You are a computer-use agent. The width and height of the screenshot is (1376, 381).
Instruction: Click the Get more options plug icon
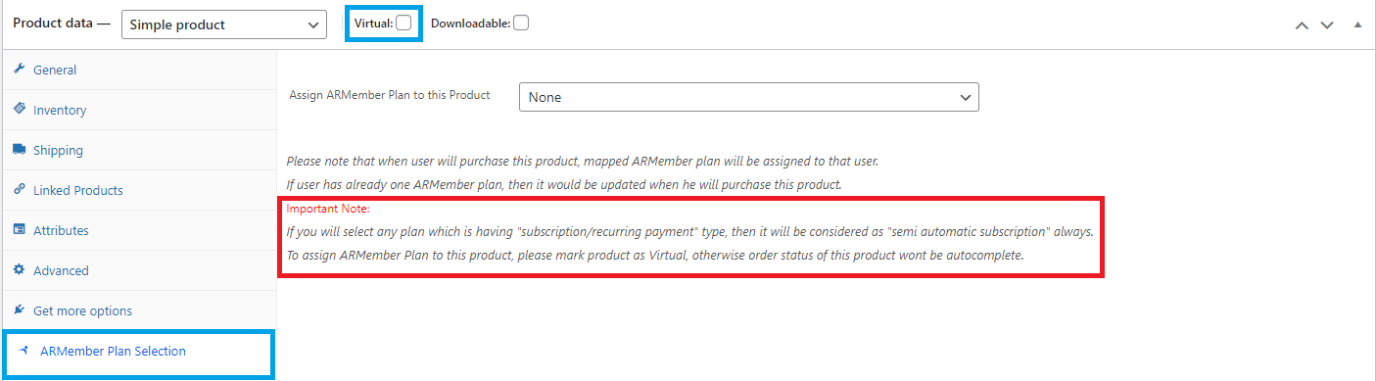pyautogui.click(x=20, y=310)
